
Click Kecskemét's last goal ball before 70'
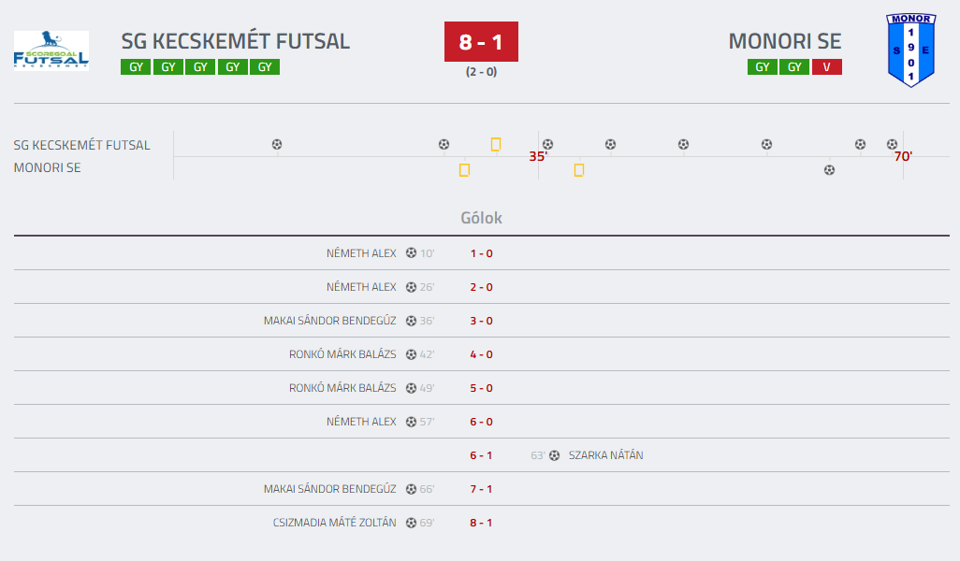(x=892, y=144)
